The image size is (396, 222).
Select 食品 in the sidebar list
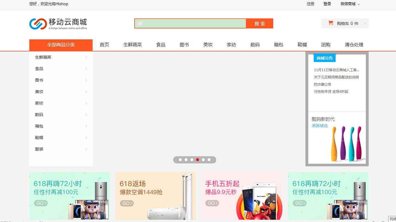39,69
